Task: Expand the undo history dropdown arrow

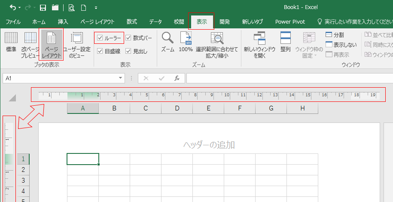Action: coord(21,8)
